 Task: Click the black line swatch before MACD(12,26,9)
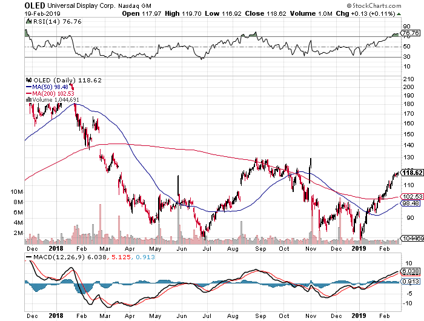(28, 257)
